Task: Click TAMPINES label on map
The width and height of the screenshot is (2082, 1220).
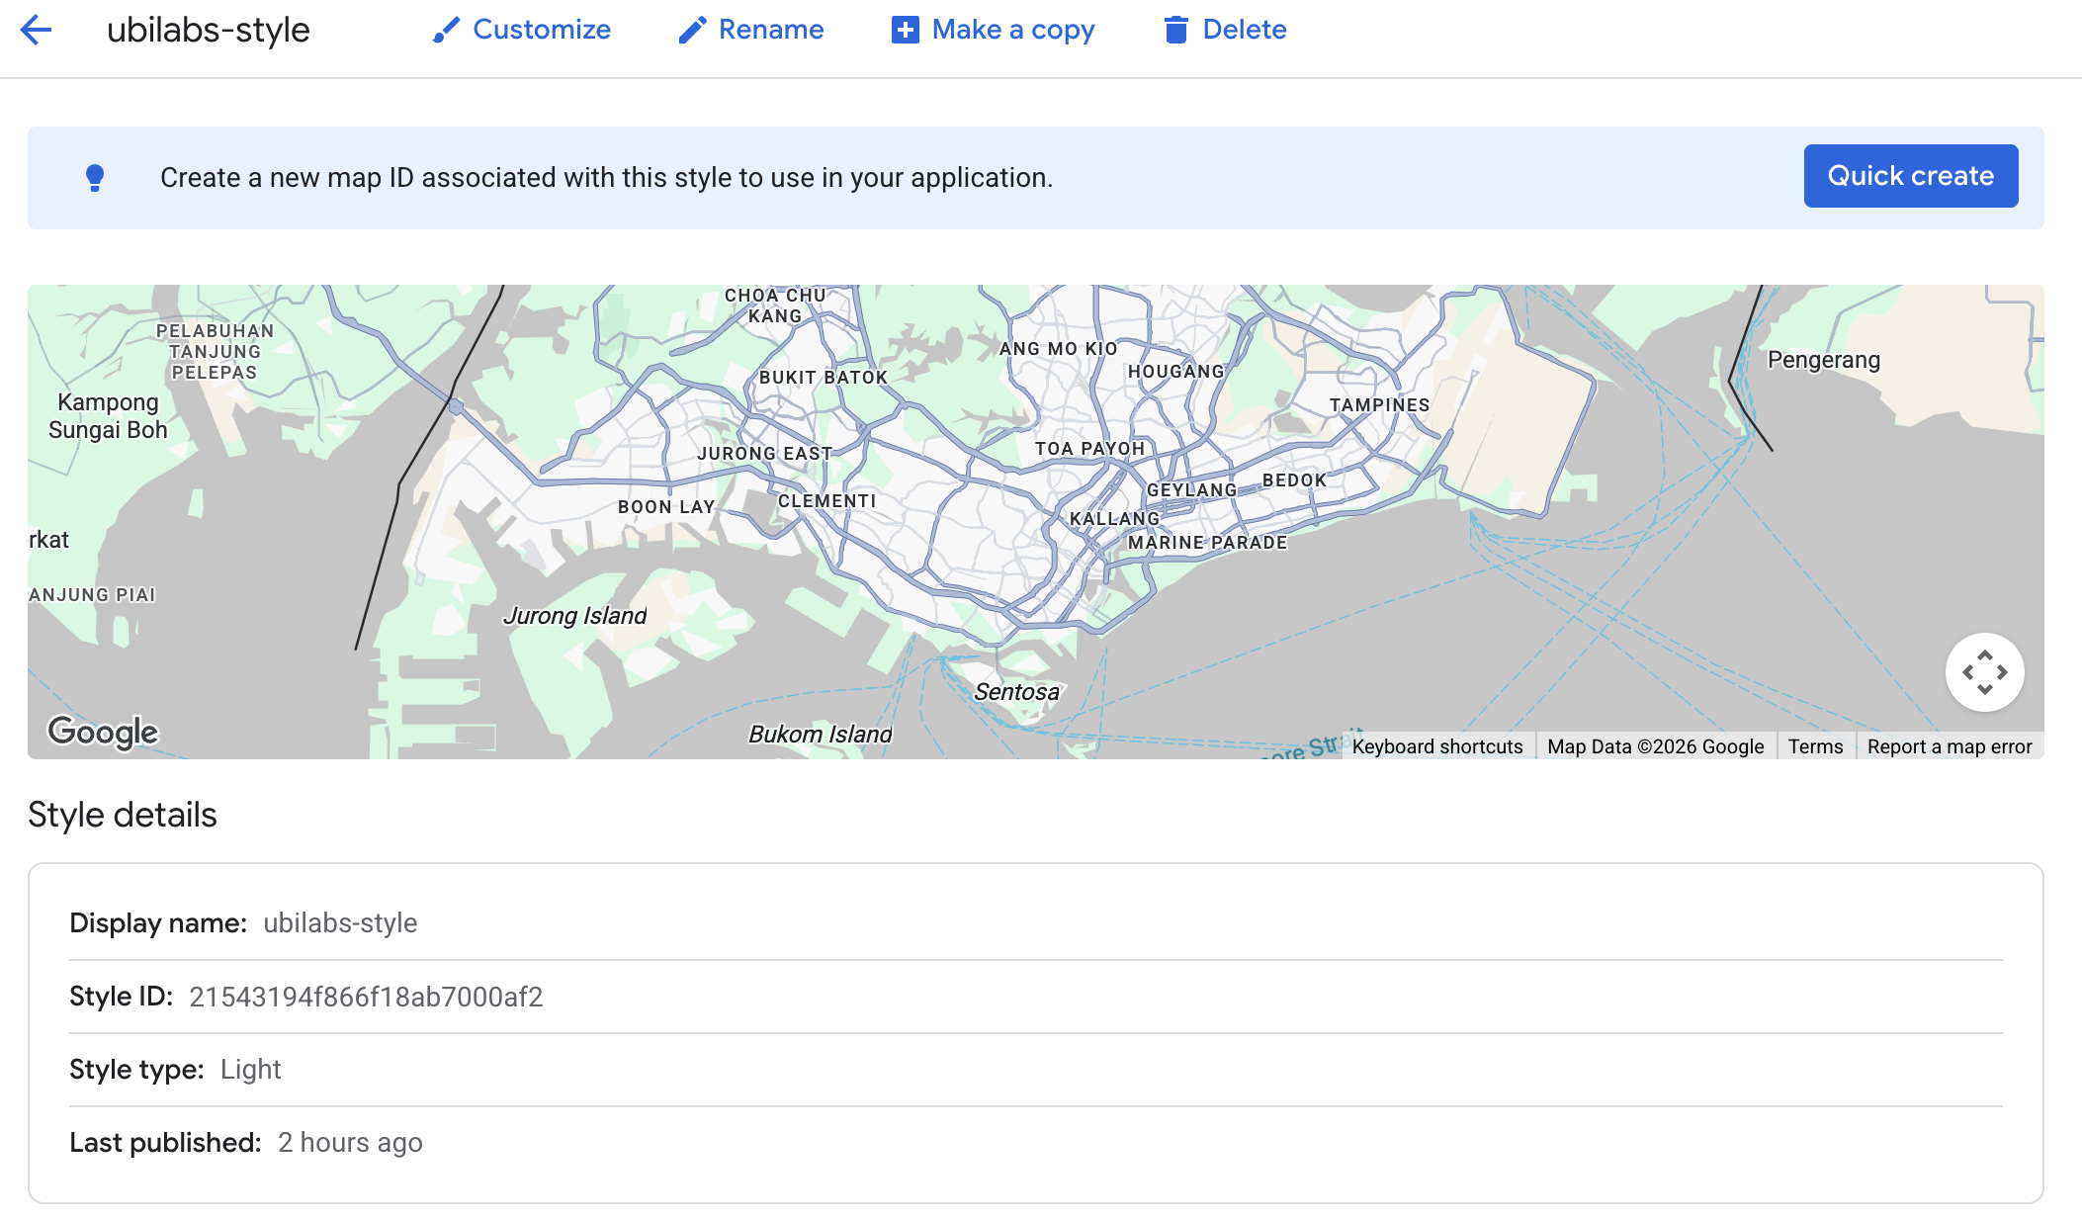Action: pyautogui.click(x=1379, y=405)
